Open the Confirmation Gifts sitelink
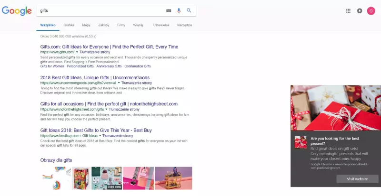Image resolution: width=381 pixels, height=196 pixels. [x=138, y=66]
